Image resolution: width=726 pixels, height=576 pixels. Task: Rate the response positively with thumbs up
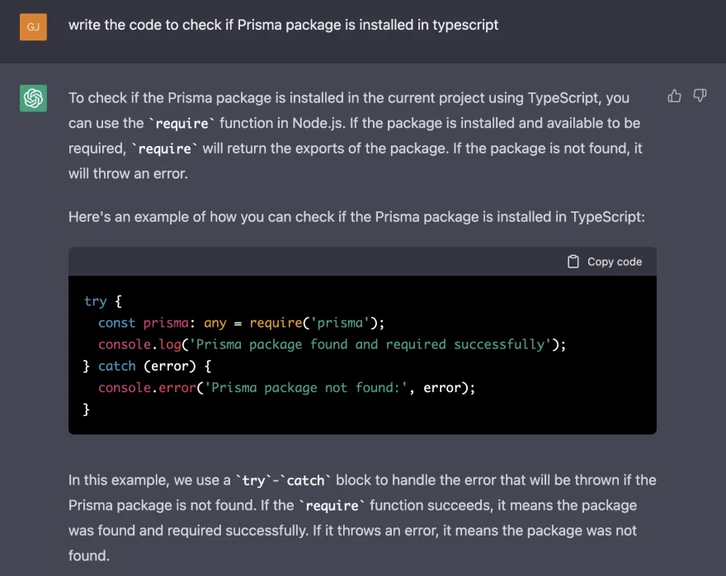(x=674, y=96)
